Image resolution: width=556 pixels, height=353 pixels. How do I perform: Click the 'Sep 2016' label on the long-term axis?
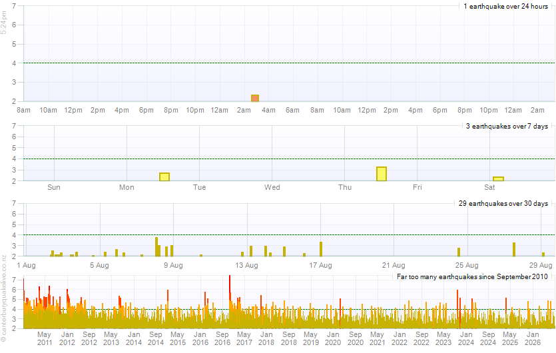tap(222, 338)
